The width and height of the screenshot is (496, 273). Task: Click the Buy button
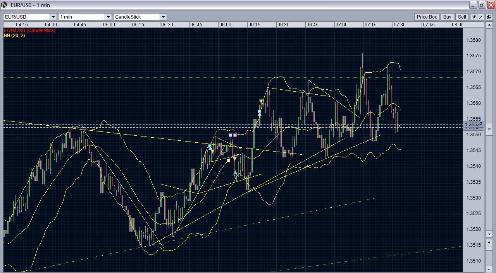[447, 17]
